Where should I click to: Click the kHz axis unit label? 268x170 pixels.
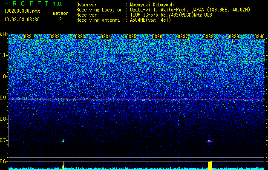pos(4,34)
